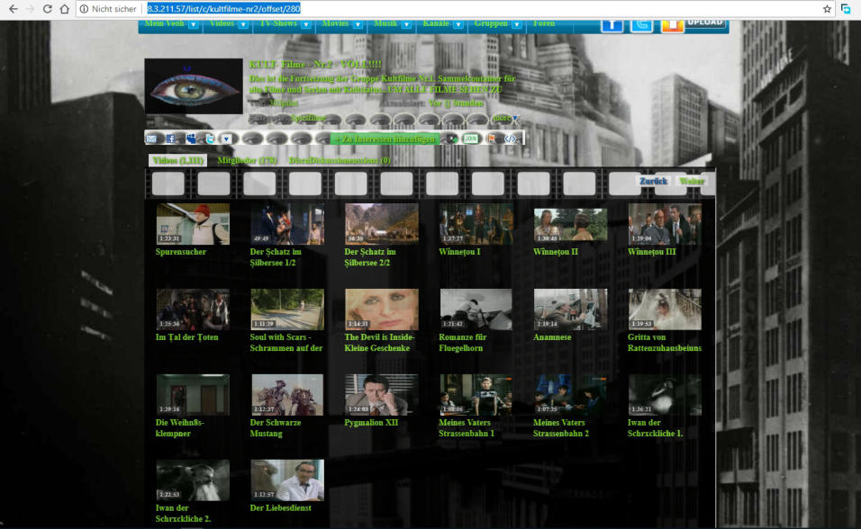Open the TV-Shows menu
Screen dimensions: 861x529
(x=278, y=23)
